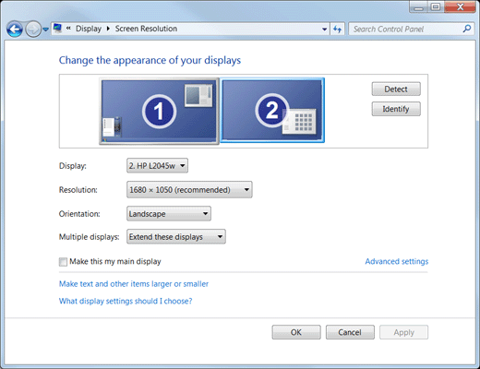This screenshot has height=369, width=480.
Task: Click the Identify button
Action: (396, 109)
